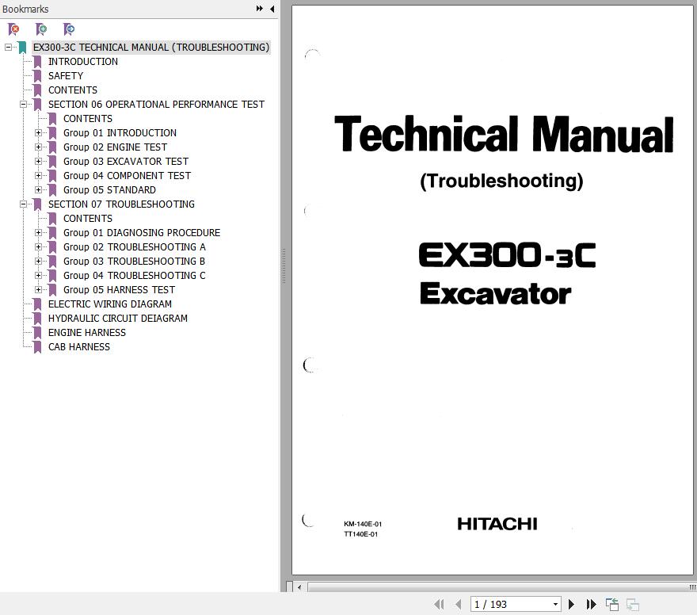Select the CAB HARNESS bookmark

coord(78,346)
